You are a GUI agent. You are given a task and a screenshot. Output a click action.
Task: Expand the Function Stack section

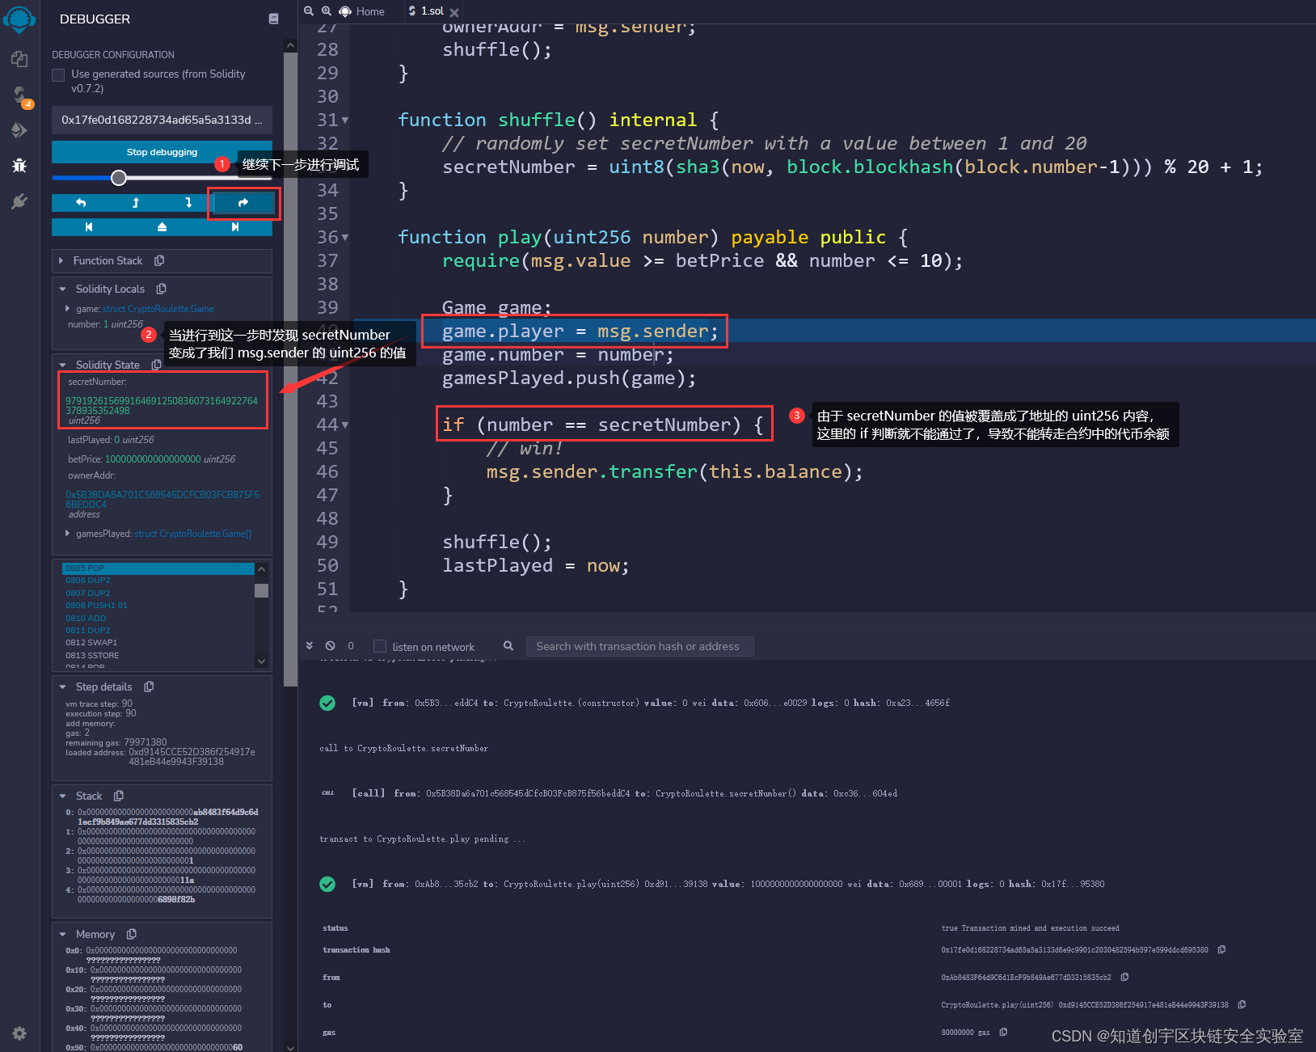[61, 260]
